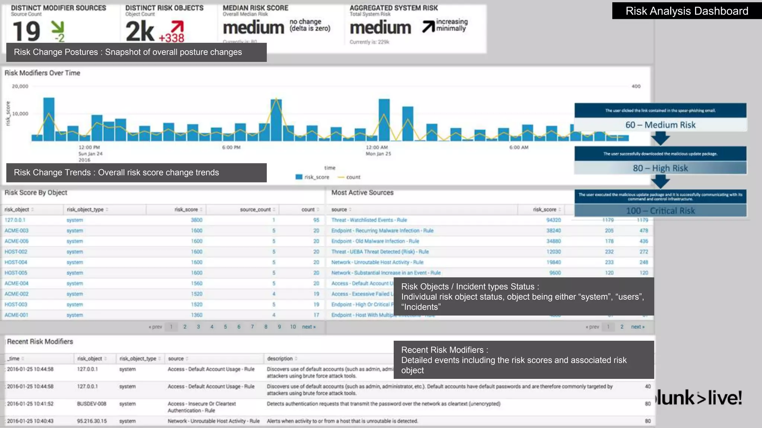Click BUSDEV-008 in Recent Risk Modifiers

coord(92,404)
